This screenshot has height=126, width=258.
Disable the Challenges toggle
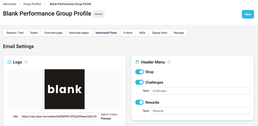[x=140, y=82]
